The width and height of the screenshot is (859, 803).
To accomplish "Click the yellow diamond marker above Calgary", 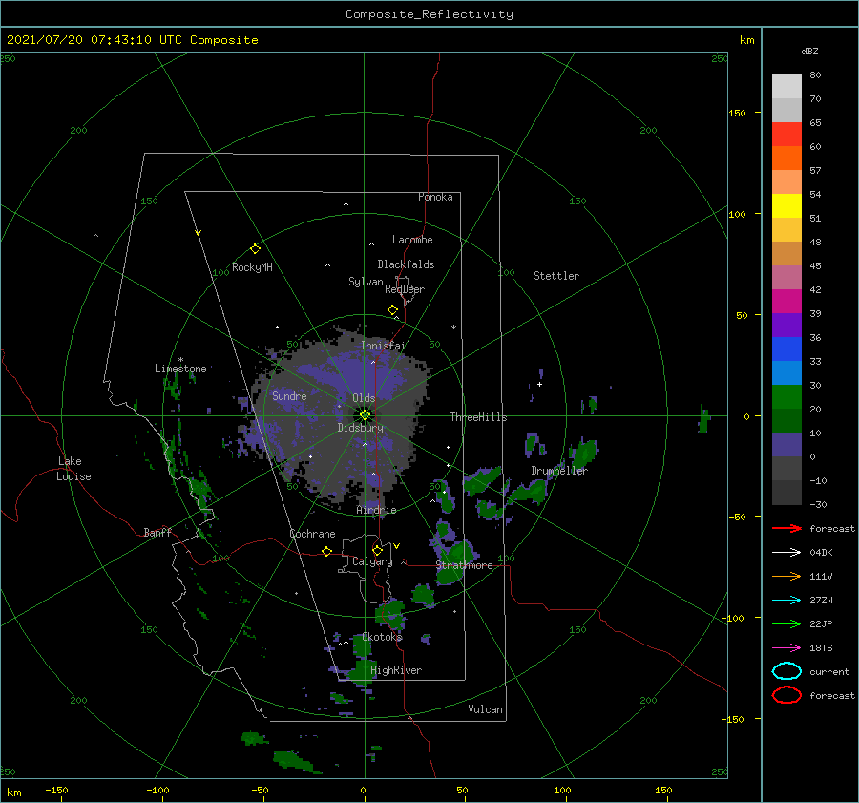I will click(x=377, y=550).
